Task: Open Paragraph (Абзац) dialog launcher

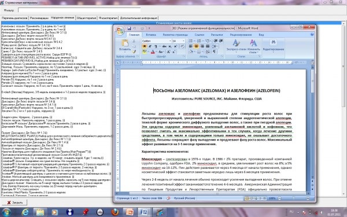Action: pyautogui.click(x=222, y=57)
